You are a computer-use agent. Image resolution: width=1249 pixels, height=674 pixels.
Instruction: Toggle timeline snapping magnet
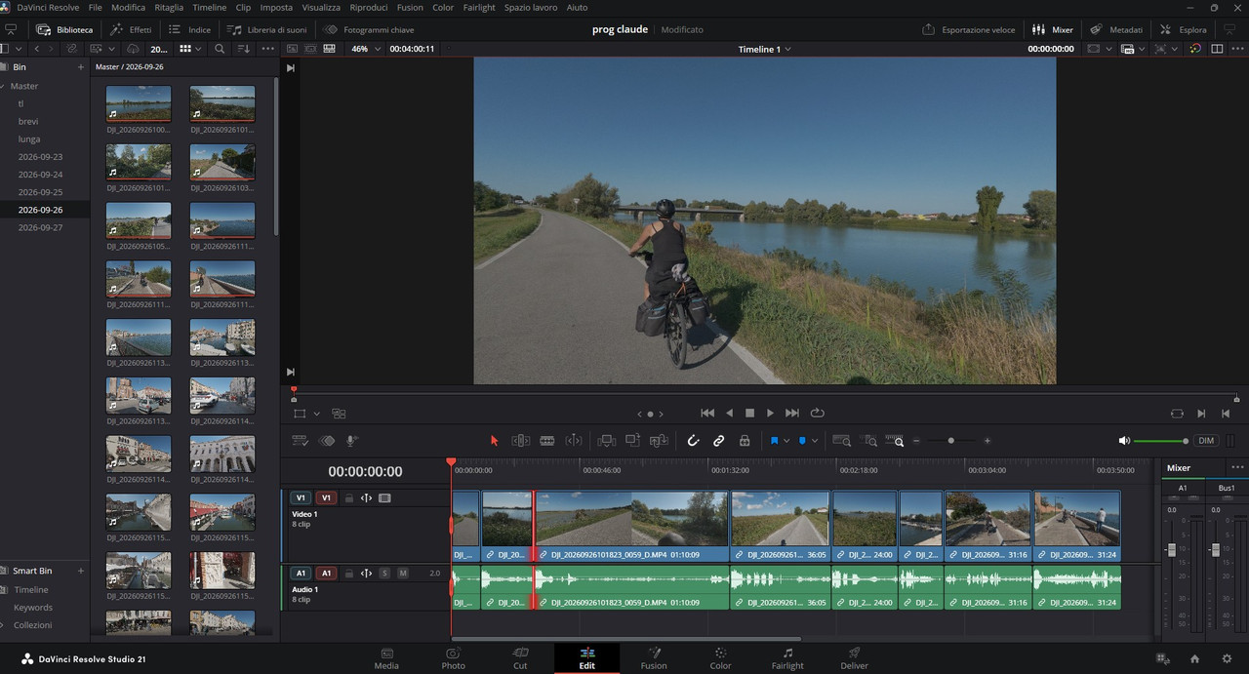pyautogui.click(x=693, y=441)
